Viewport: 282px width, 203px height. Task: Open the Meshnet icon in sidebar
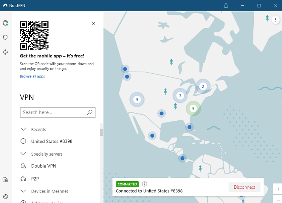tap(5, 52)
